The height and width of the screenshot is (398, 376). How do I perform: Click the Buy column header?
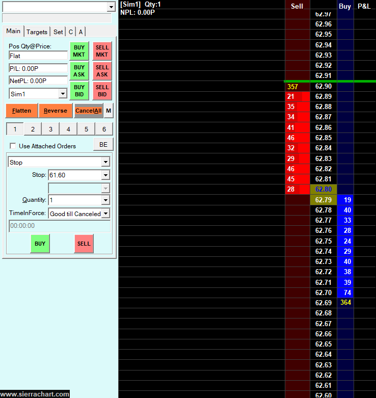pos(345,6)
